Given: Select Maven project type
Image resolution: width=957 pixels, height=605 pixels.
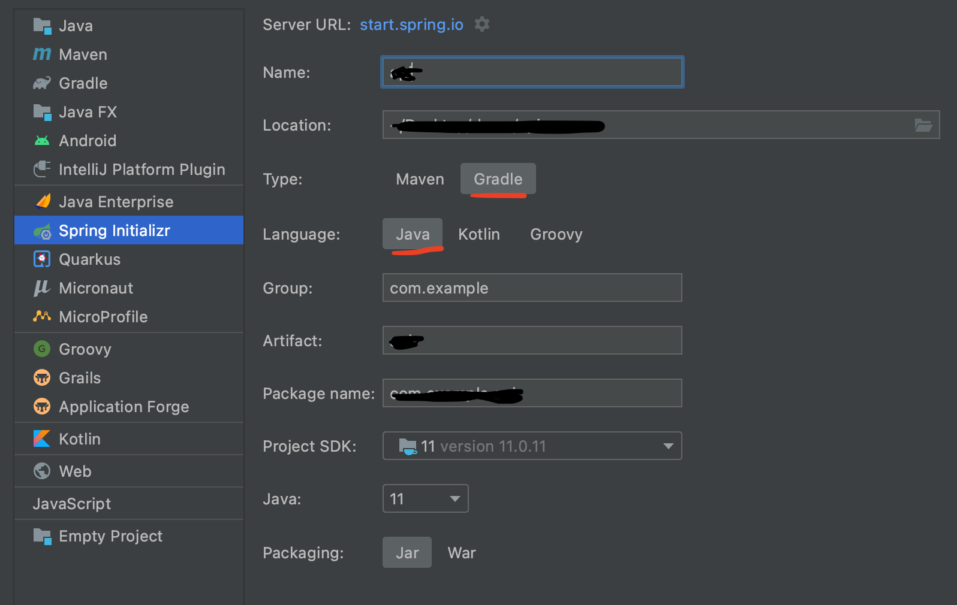Looking at the screenshot, I should tap(420, 179).
